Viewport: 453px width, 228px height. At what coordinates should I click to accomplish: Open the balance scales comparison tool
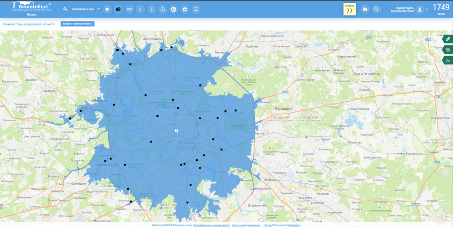[162, 10]
